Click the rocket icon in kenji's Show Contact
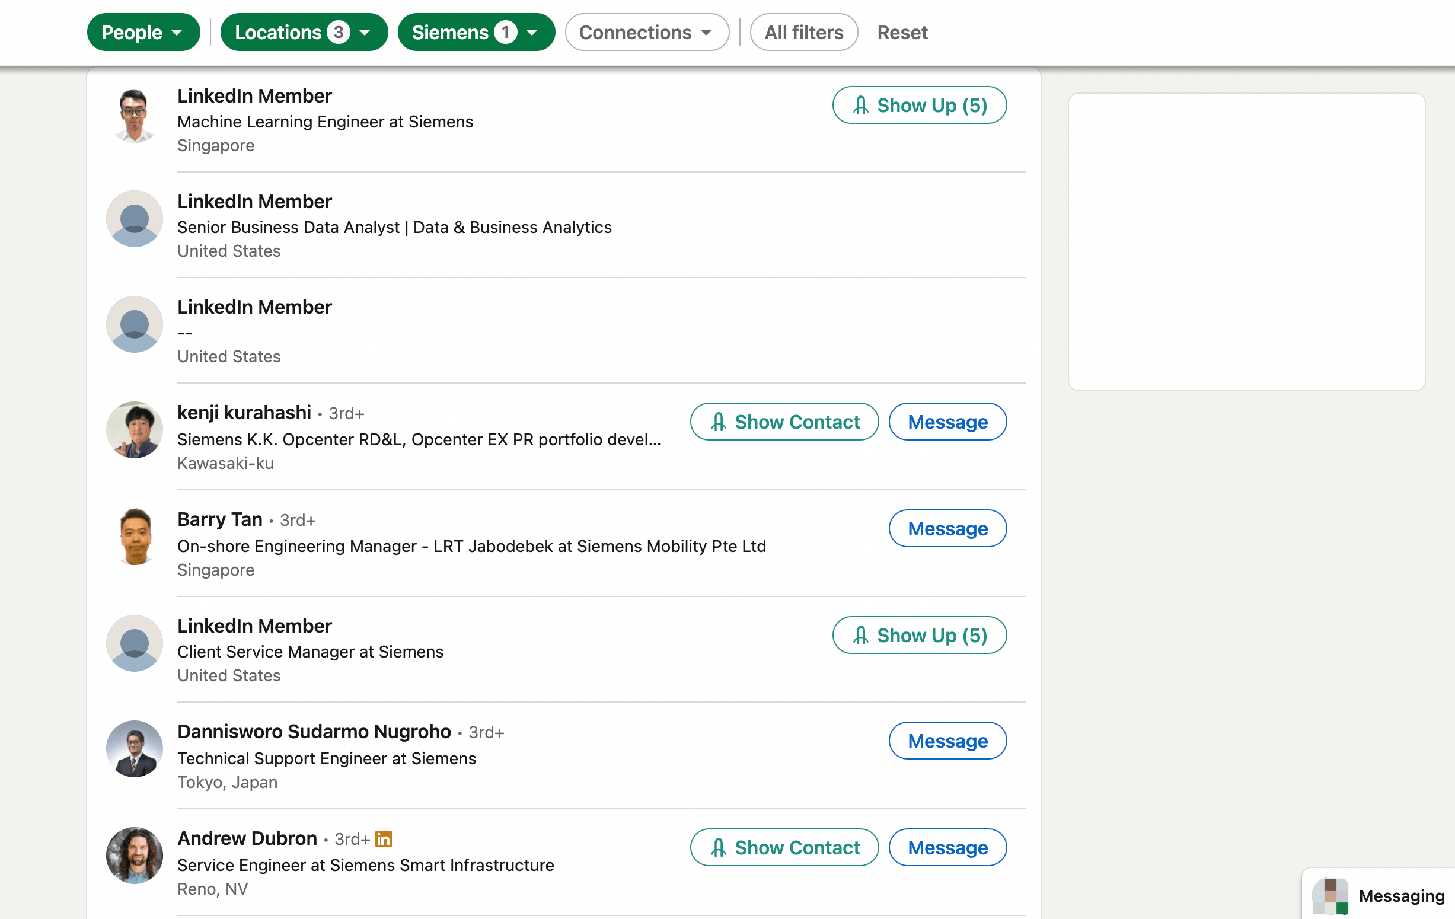This screenshot has height=919, width=1455. coord(719,422)
